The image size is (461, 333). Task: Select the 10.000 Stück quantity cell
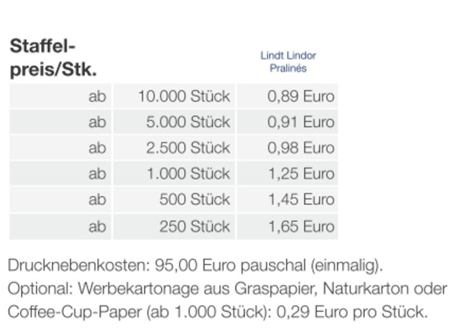pyautogui.click(x=184, y=97)
